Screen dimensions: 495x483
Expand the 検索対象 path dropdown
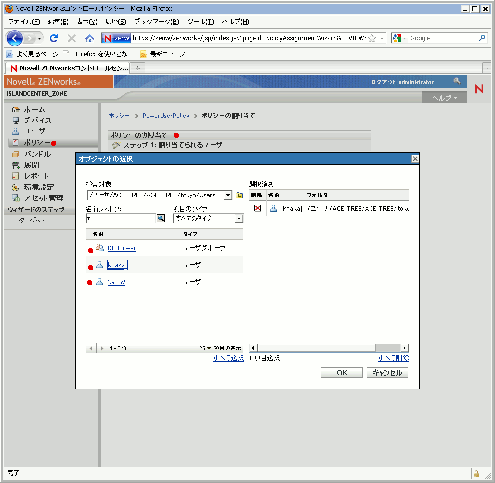[x=228, y=195]
